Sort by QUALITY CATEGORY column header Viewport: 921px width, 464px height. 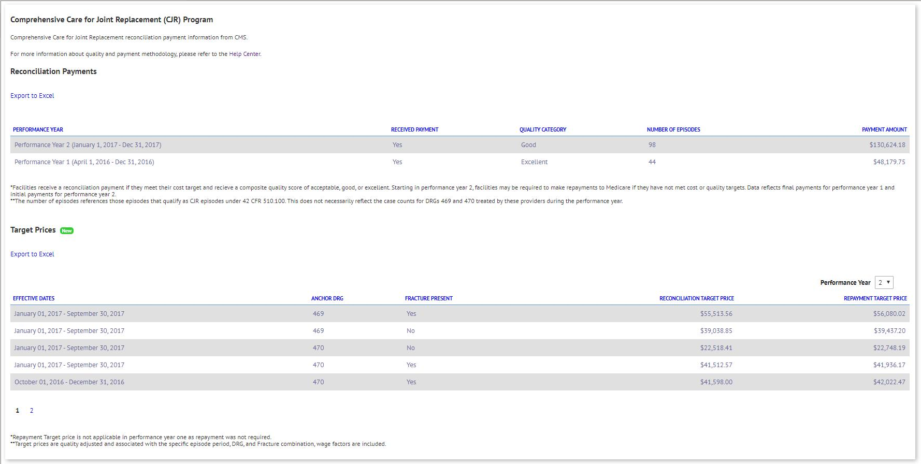[543, 129]
